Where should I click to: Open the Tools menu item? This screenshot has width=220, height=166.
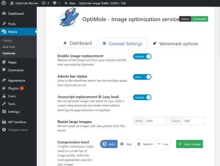point(18,104)
